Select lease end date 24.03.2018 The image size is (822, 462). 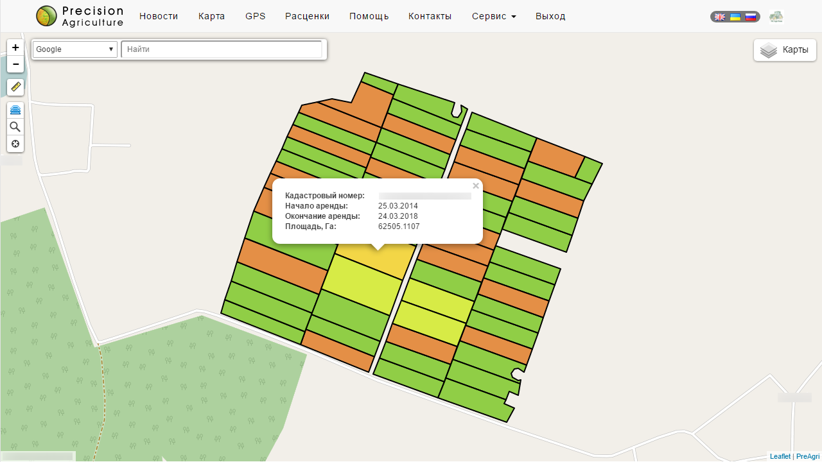[x=398, y=216]
